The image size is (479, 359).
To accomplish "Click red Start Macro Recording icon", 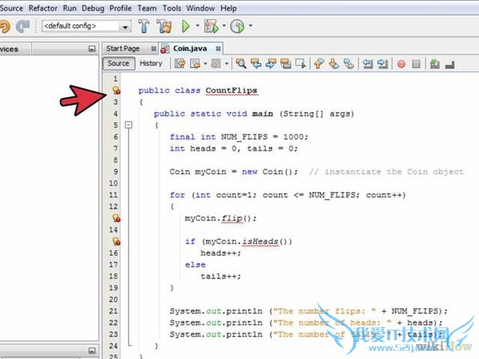I will (x=401, y=64).
